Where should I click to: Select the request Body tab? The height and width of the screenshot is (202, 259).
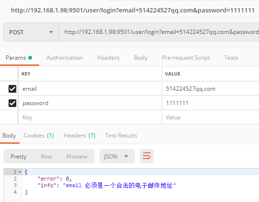(141, 58)
